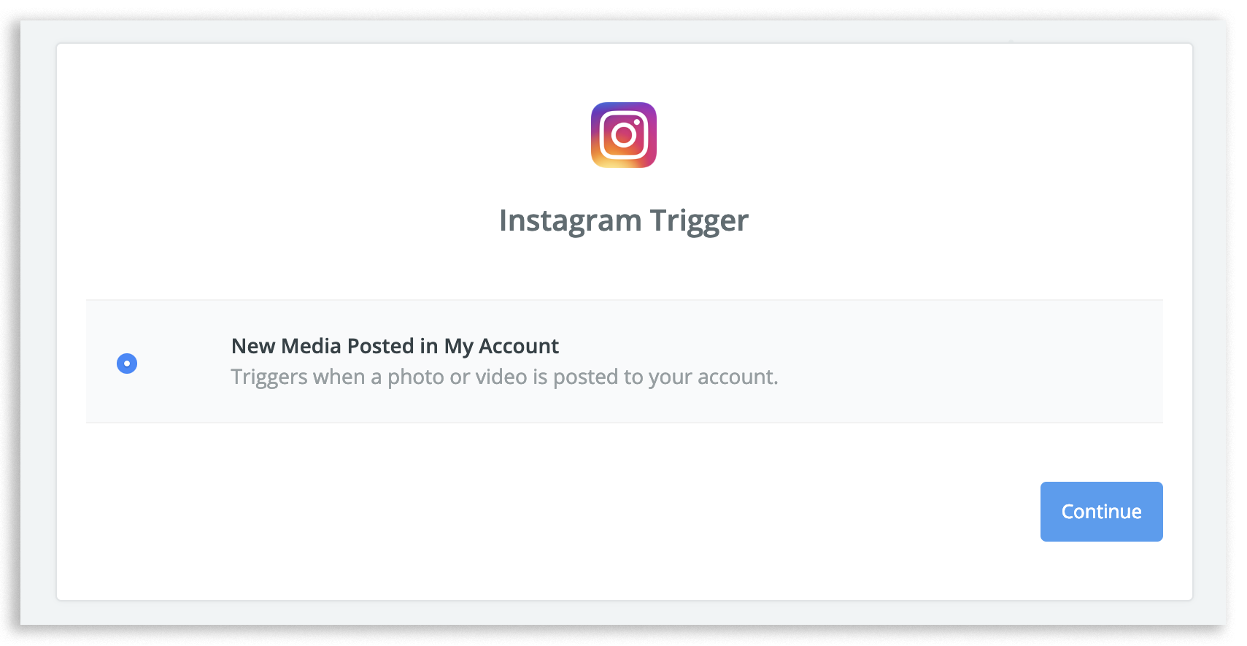Click "posted to your account" in description
This screenshot has height=646, width=1247.
[665, 377]
